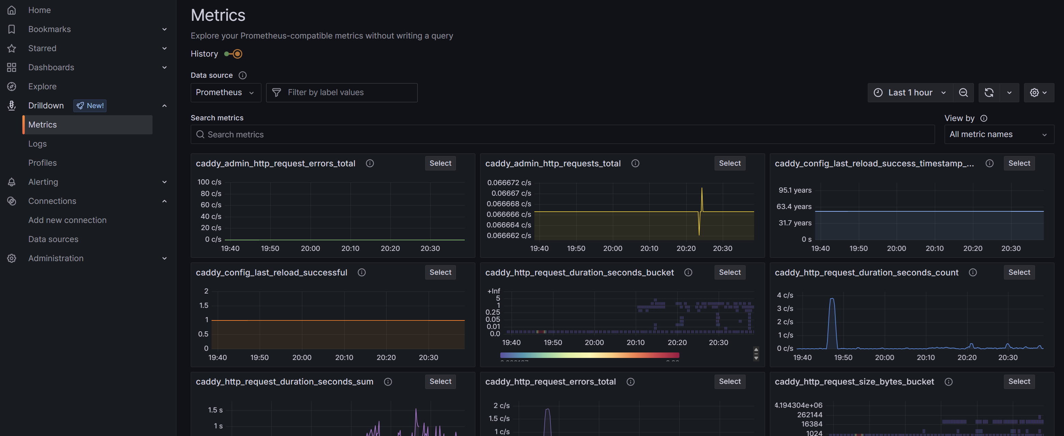Click the Starred star icon
The image size is (1064, 436).
12,48
